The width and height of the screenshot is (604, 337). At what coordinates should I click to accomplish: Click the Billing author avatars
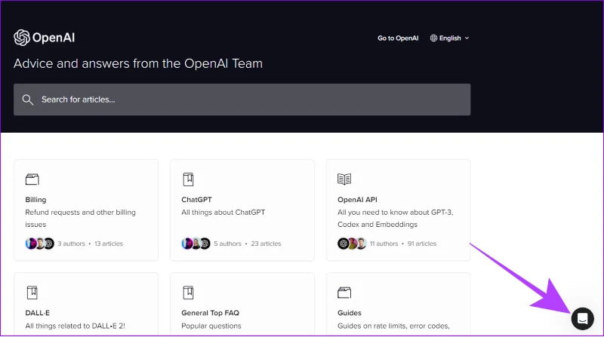[x=40, y=244]
